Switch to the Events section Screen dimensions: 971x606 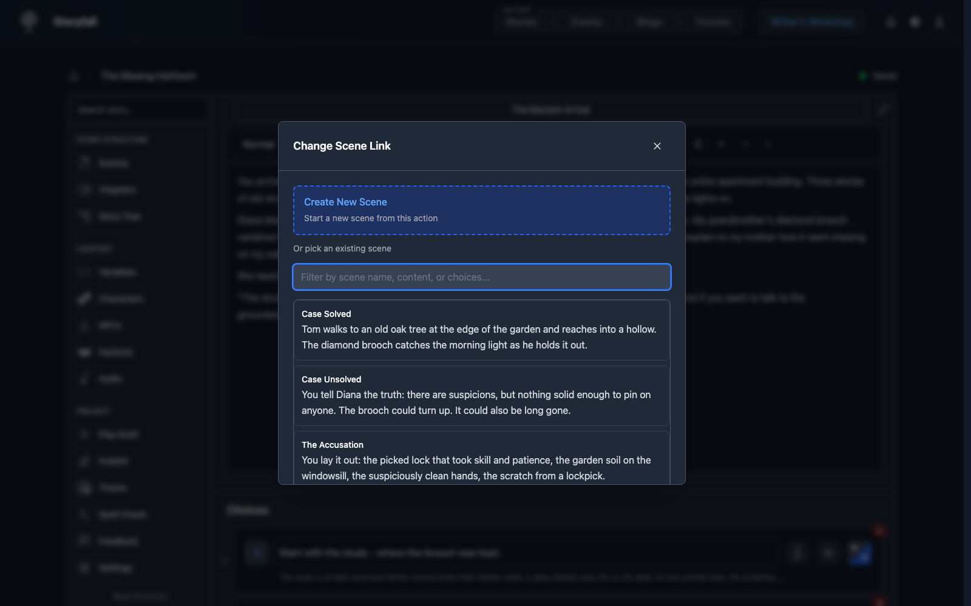point(587,22)
